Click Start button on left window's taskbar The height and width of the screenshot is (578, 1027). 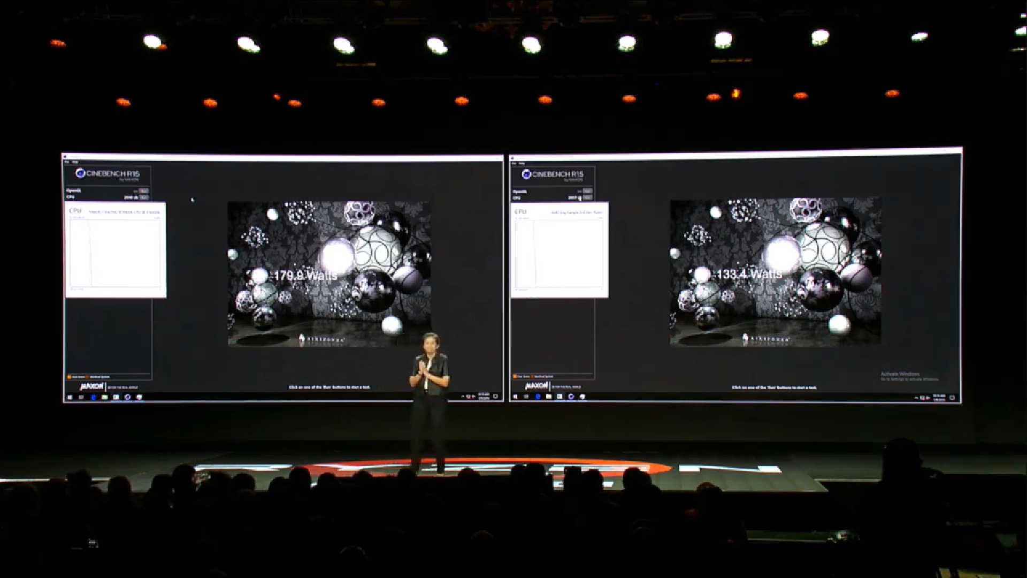[x=70, y=397]
